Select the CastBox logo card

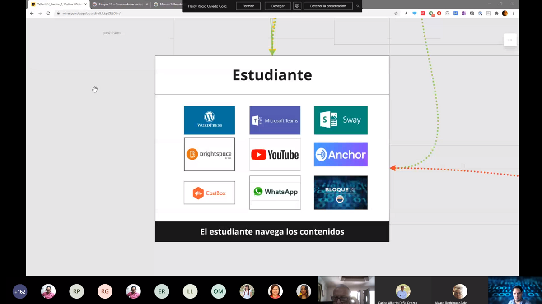coord(209,193)
